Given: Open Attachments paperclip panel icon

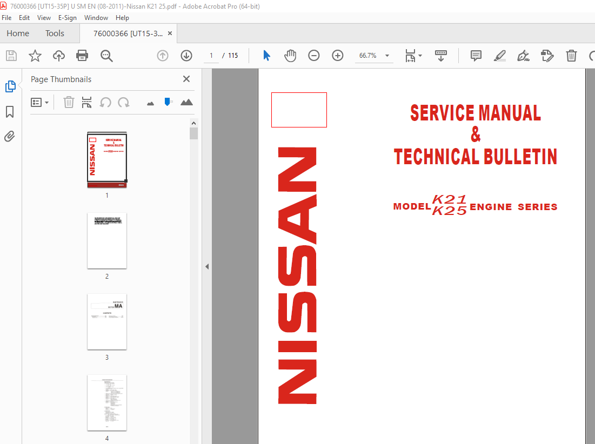Looking at the screenshot, I should click(x=10, y=136).
